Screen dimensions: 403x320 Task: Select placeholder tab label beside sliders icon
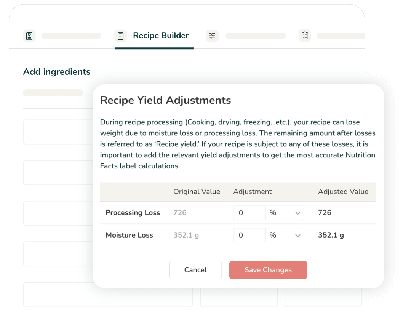255,36
